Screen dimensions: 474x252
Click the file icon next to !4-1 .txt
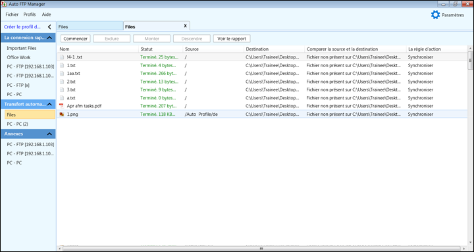tap(62, 57)
